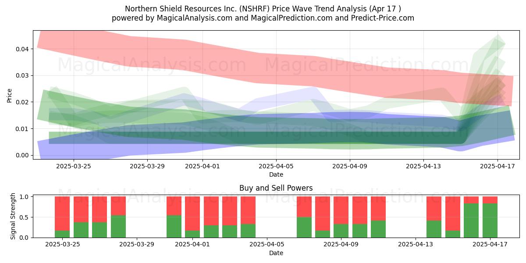Click the 2025-04-05 date tick on the price chart
This screenshot has height=263, width=526.
point(276,166)
